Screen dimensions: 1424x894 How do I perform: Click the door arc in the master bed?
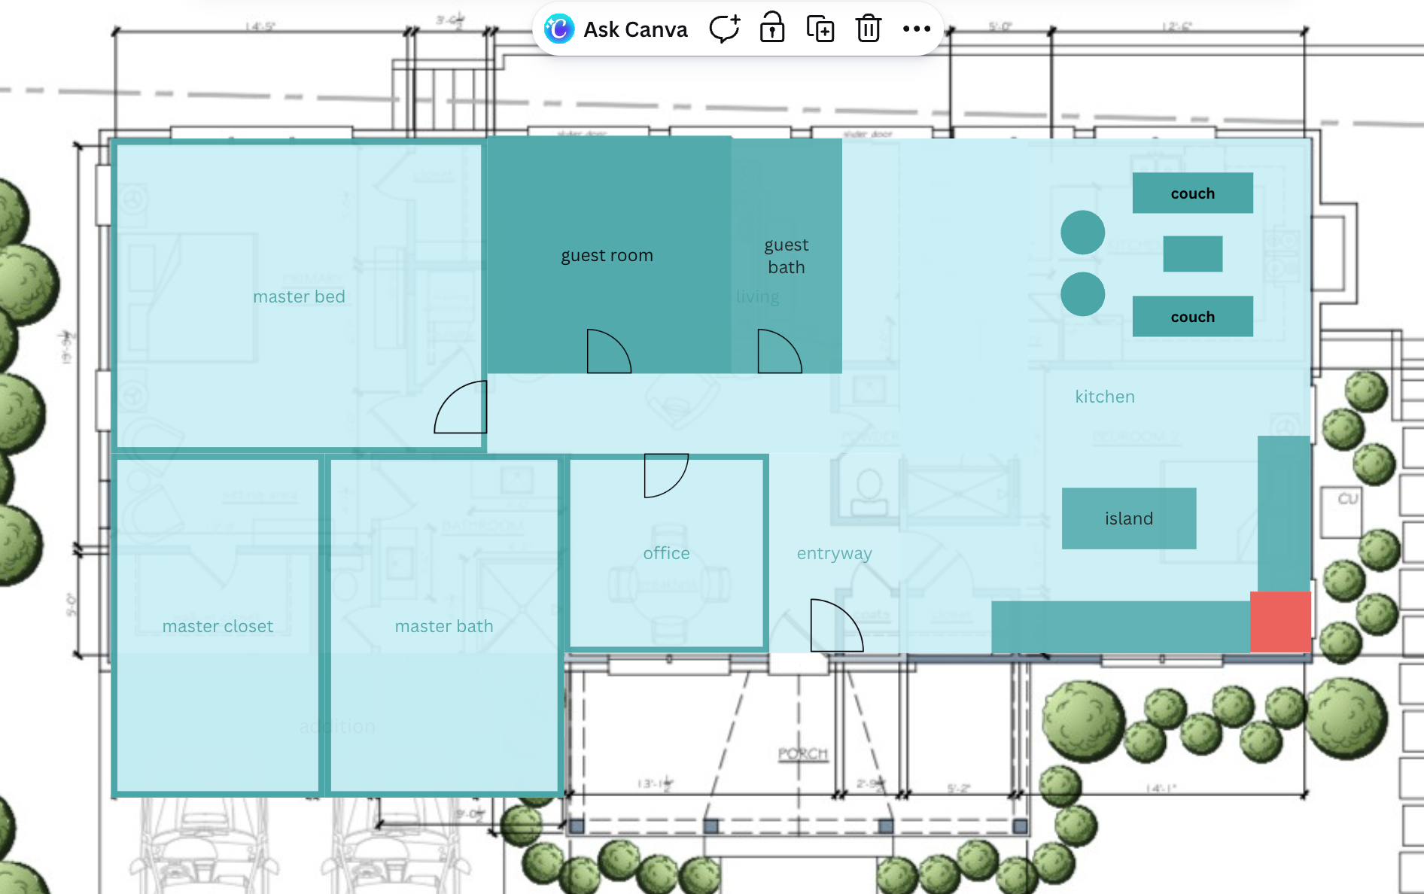[462, 408]
